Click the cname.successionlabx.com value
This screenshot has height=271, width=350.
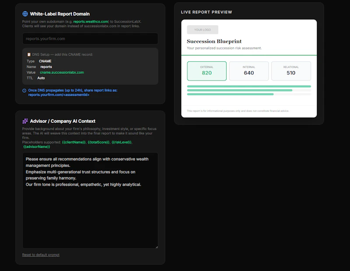click(x=62, y=72)
